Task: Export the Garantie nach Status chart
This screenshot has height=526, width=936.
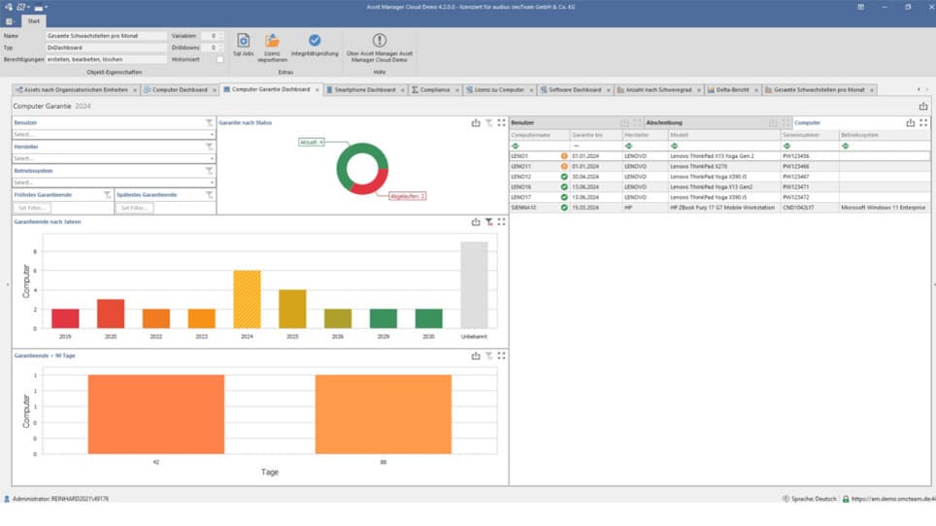Action: point(476,123)
